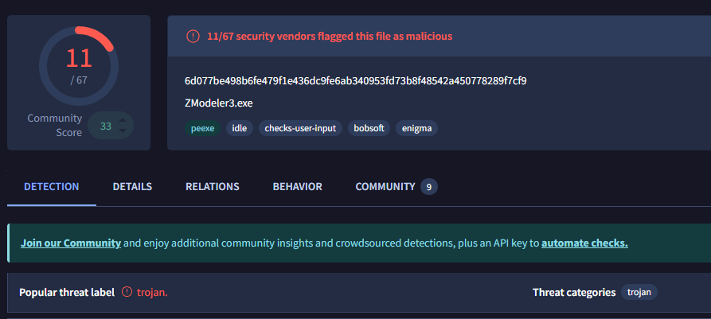711x319 pixels.
Task: Click the file SHA-256 hash text
Action: coord(355,81)
